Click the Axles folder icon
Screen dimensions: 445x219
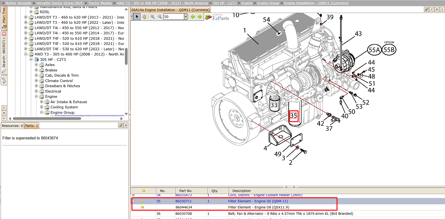[42, 65]
